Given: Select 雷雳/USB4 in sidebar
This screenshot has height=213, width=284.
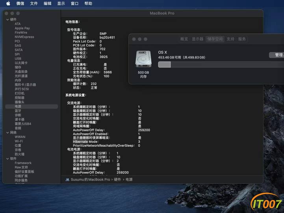Looking at the screenshot, I should click(23, 124).
